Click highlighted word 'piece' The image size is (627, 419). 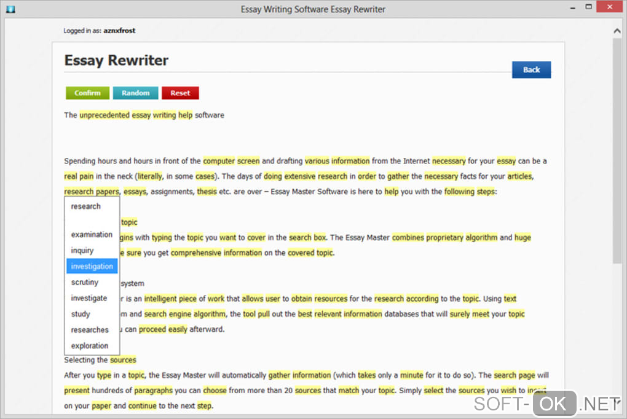point(187,299)
